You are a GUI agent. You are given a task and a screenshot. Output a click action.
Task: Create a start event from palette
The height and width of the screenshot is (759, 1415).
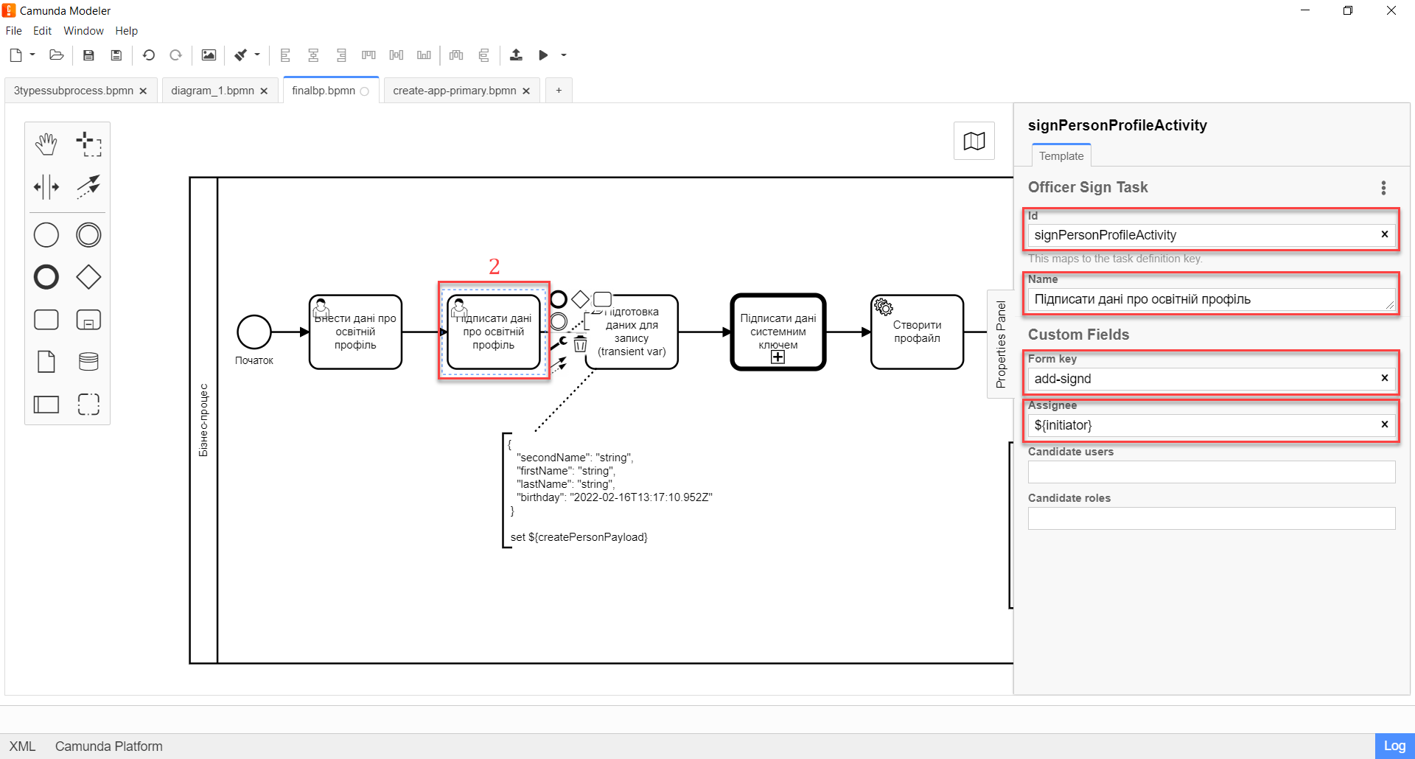pos(46,235)
